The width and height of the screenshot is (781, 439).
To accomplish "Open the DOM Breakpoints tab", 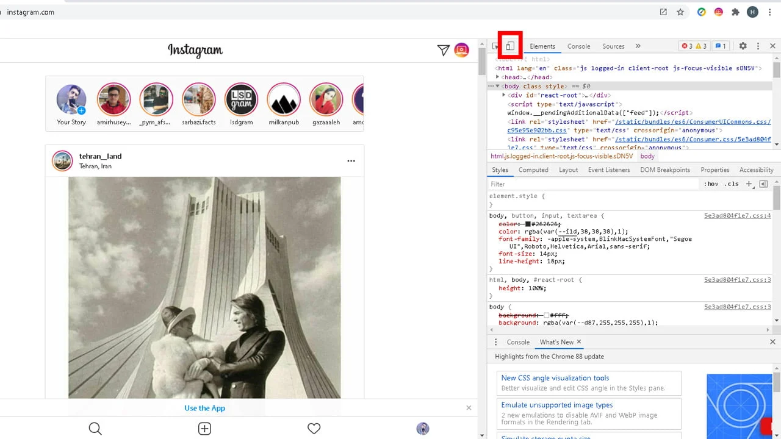I will click(x=665, y=170).
